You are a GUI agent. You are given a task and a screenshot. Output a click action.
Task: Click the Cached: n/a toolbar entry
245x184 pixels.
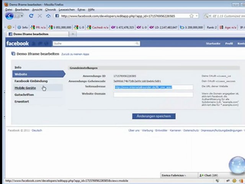pyautogui.click(x=98, y=27)
